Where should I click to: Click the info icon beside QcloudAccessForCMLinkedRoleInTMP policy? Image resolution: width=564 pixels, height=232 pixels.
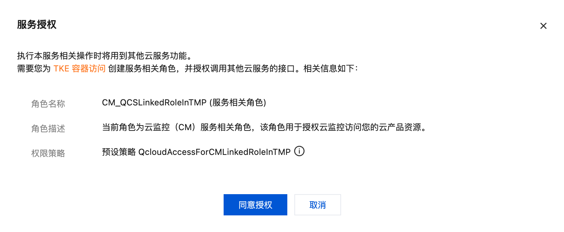tap(299, 151)
